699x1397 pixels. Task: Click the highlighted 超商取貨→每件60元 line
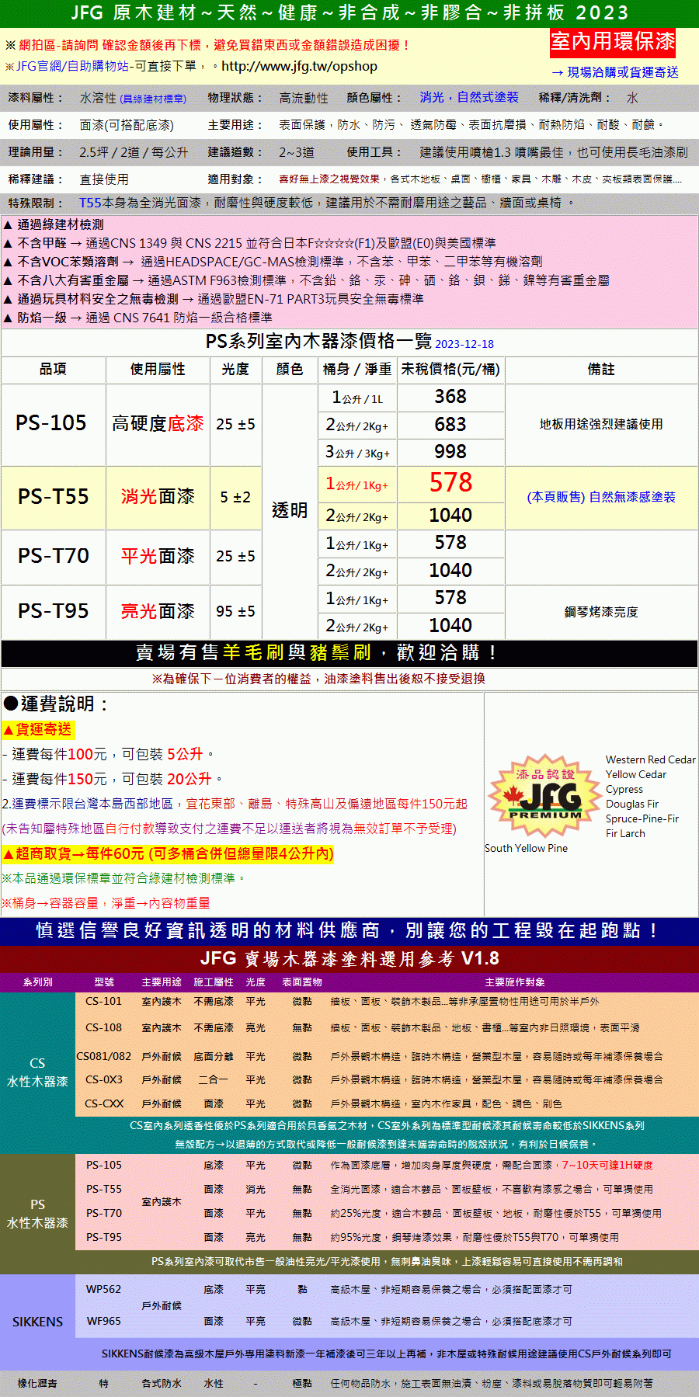[168, 854]
